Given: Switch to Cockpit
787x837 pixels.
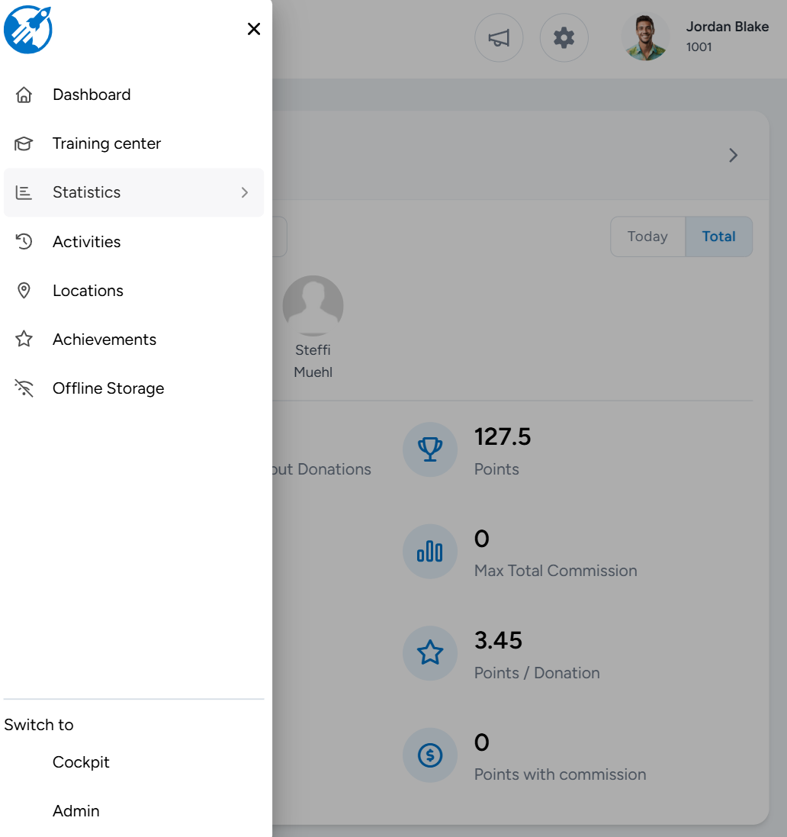Looking at the screenshot, I should [81, 761].
